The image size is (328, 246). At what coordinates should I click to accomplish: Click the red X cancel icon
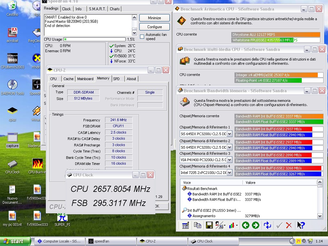click(x=289, y=225)
